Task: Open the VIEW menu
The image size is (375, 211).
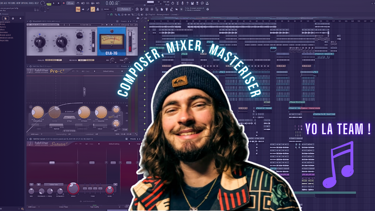Action: (18, 3)
